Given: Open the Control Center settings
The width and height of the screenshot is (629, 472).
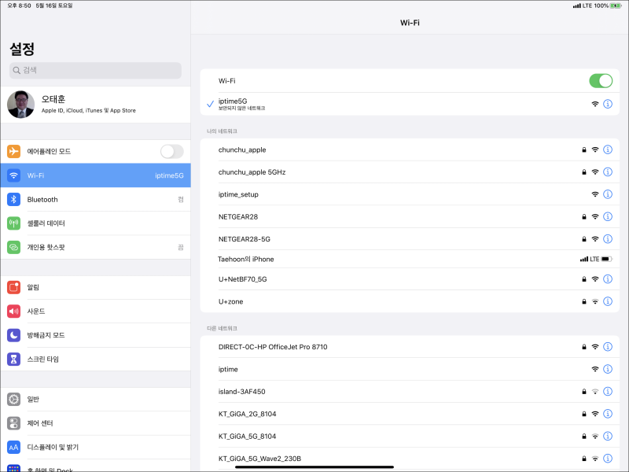Looking at the screenshot, I should pyautogui.click(x=95, y=423).
